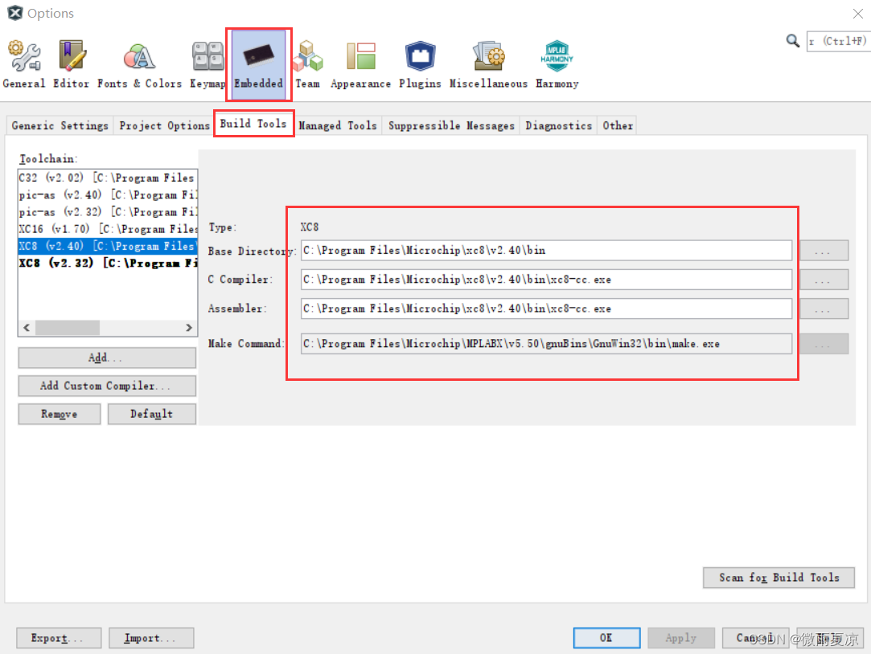Switch to Suppressible Messages tab
Viewport: 871px width, 654px height.
pyautogui.click(x=451, y=125)
